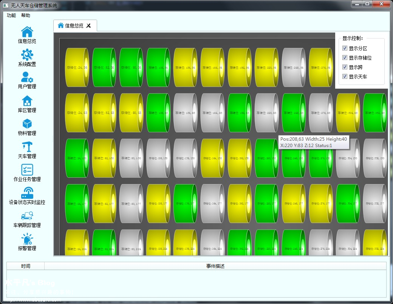This screenshot has width=393, height=304.
Task: Open 车辆跟踪管理 truck icon
Action: pyautogui.click(x=27, y=216)
